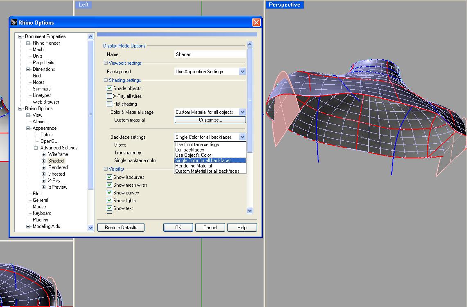Click the Name input field
The height and width of the screenshot is (307, 467).
tap(210, 54)
